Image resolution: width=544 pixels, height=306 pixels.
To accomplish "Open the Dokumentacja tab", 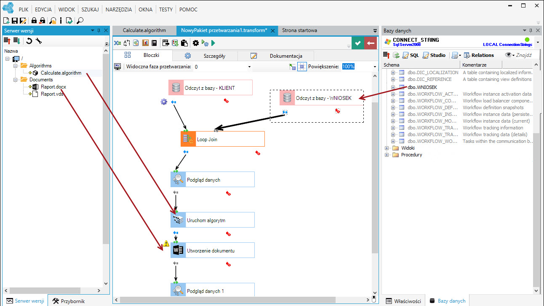I will (x=276, y=56).
